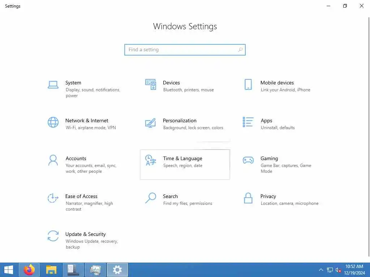Screen dimensions: 370x277
Task: Minimize the Settings window
Action: tap(328, 6)
